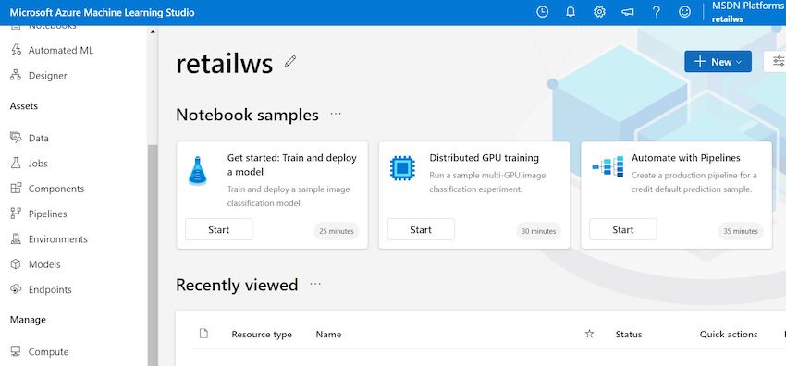Open Designer in the sidebar
Screen dimensions: 786x366
tap(47, 76)
